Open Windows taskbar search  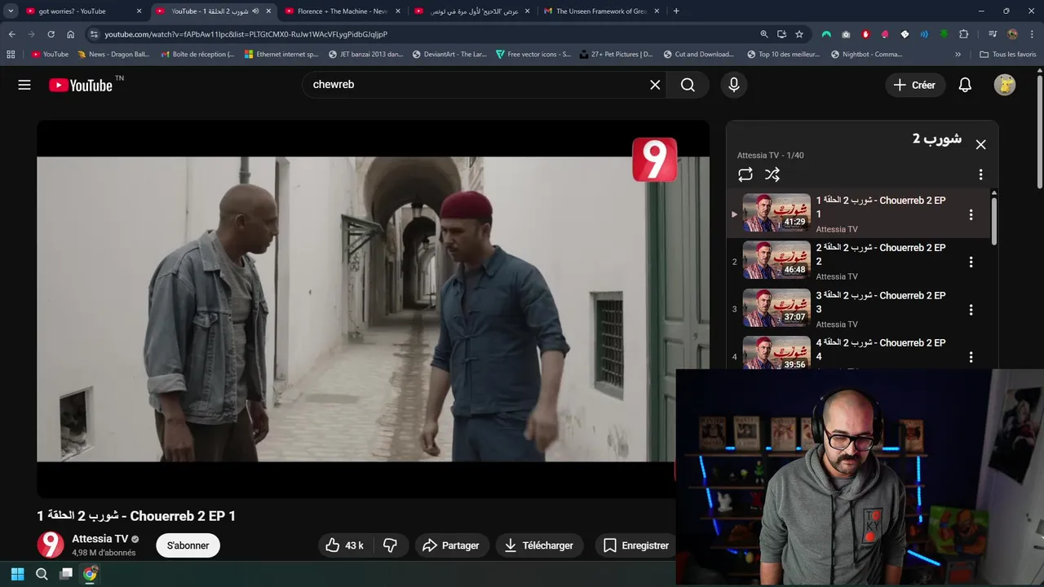42,574
